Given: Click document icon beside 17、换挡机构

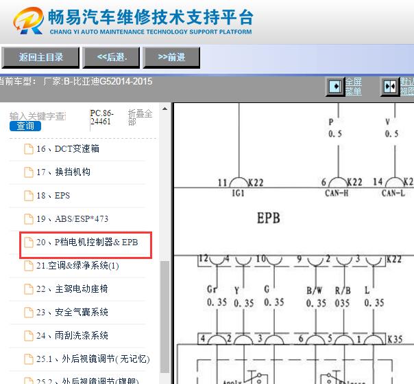Looking at the screenshot, I should pos(29,172).
